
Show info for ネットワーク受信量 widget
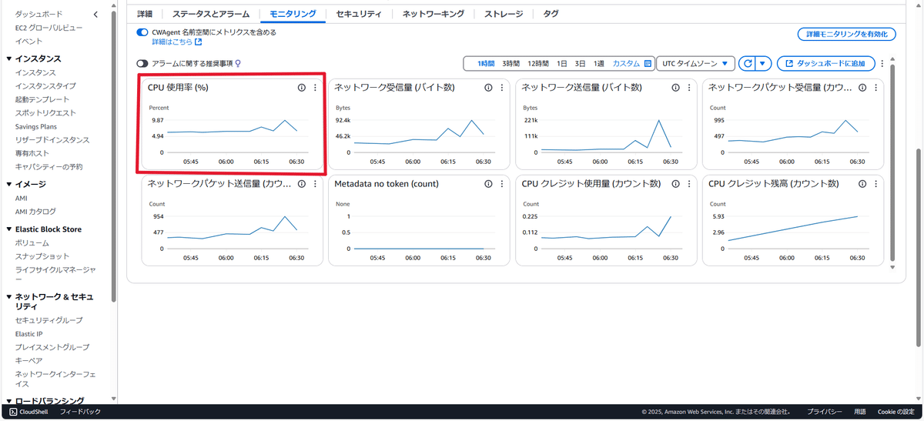point(489,88)
